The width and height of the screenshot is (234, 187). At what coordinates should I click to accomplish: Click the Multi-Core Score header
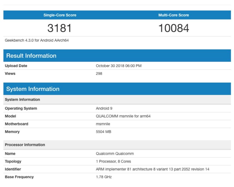(x=174, y=15)
